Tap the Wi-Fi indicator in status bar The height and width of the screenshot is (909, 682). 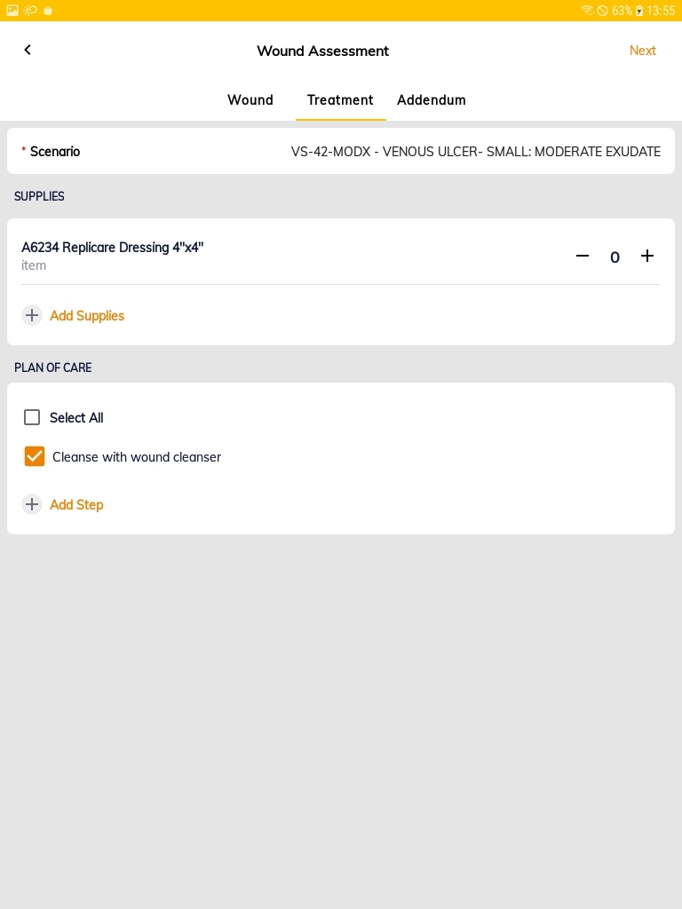pyautogui.click(x=588, y=11)
